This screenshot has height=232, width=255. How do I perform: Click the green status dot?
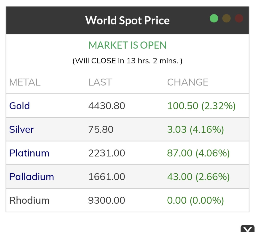coord(214,19)
